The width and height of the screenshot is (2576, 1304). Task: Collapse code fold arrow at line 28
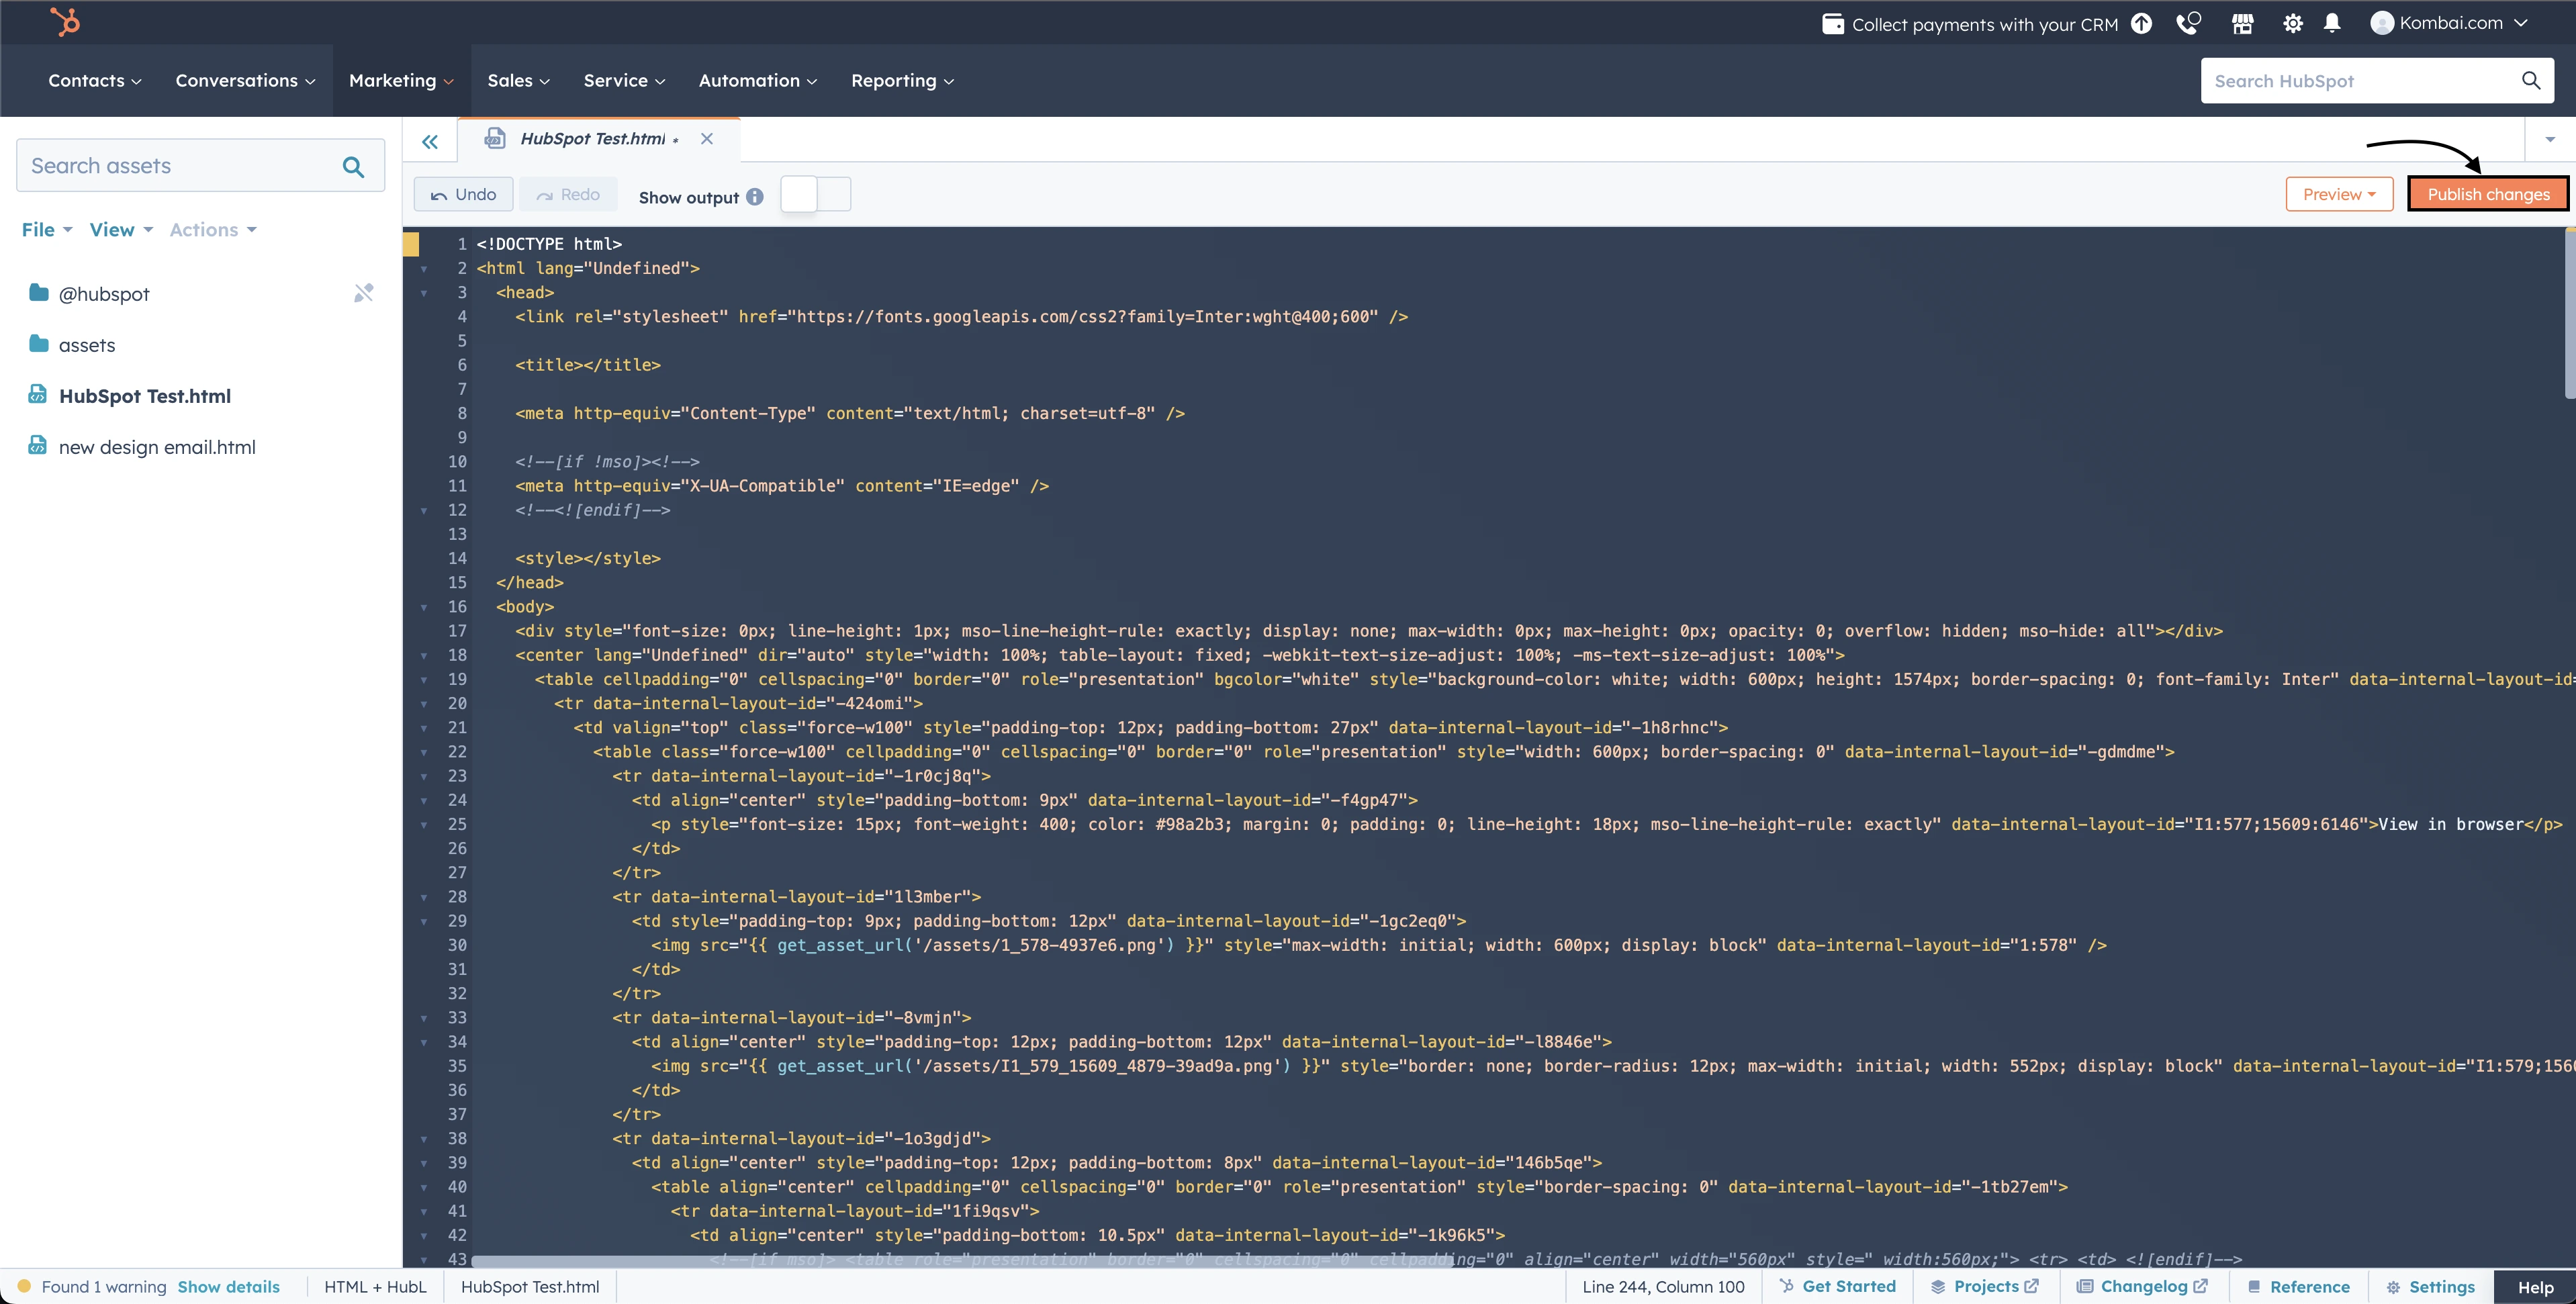click(424, 897)
